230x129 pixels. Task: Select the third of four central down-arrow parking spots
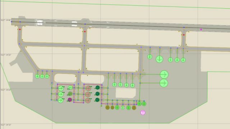click(x=126, y=85)
